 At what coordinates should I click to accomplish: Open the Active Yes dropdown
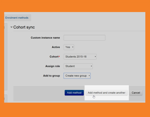click(x=69, y=47)
